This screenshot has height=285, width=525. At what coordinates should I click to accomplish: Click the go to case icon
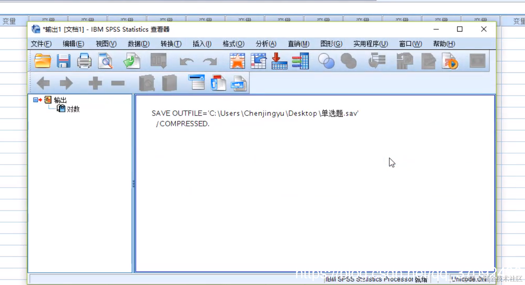pos(258,61)
